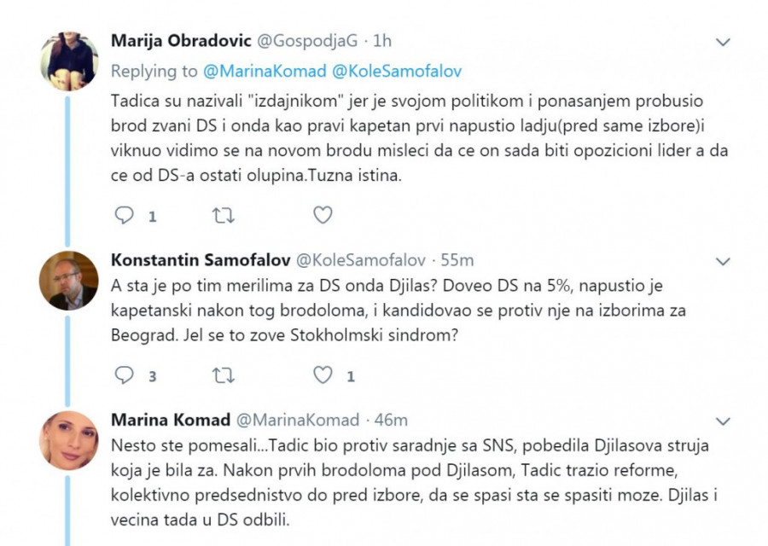Open Marija Obradovic's profile picture
768x546 pixels.
[x=69, y=61]
